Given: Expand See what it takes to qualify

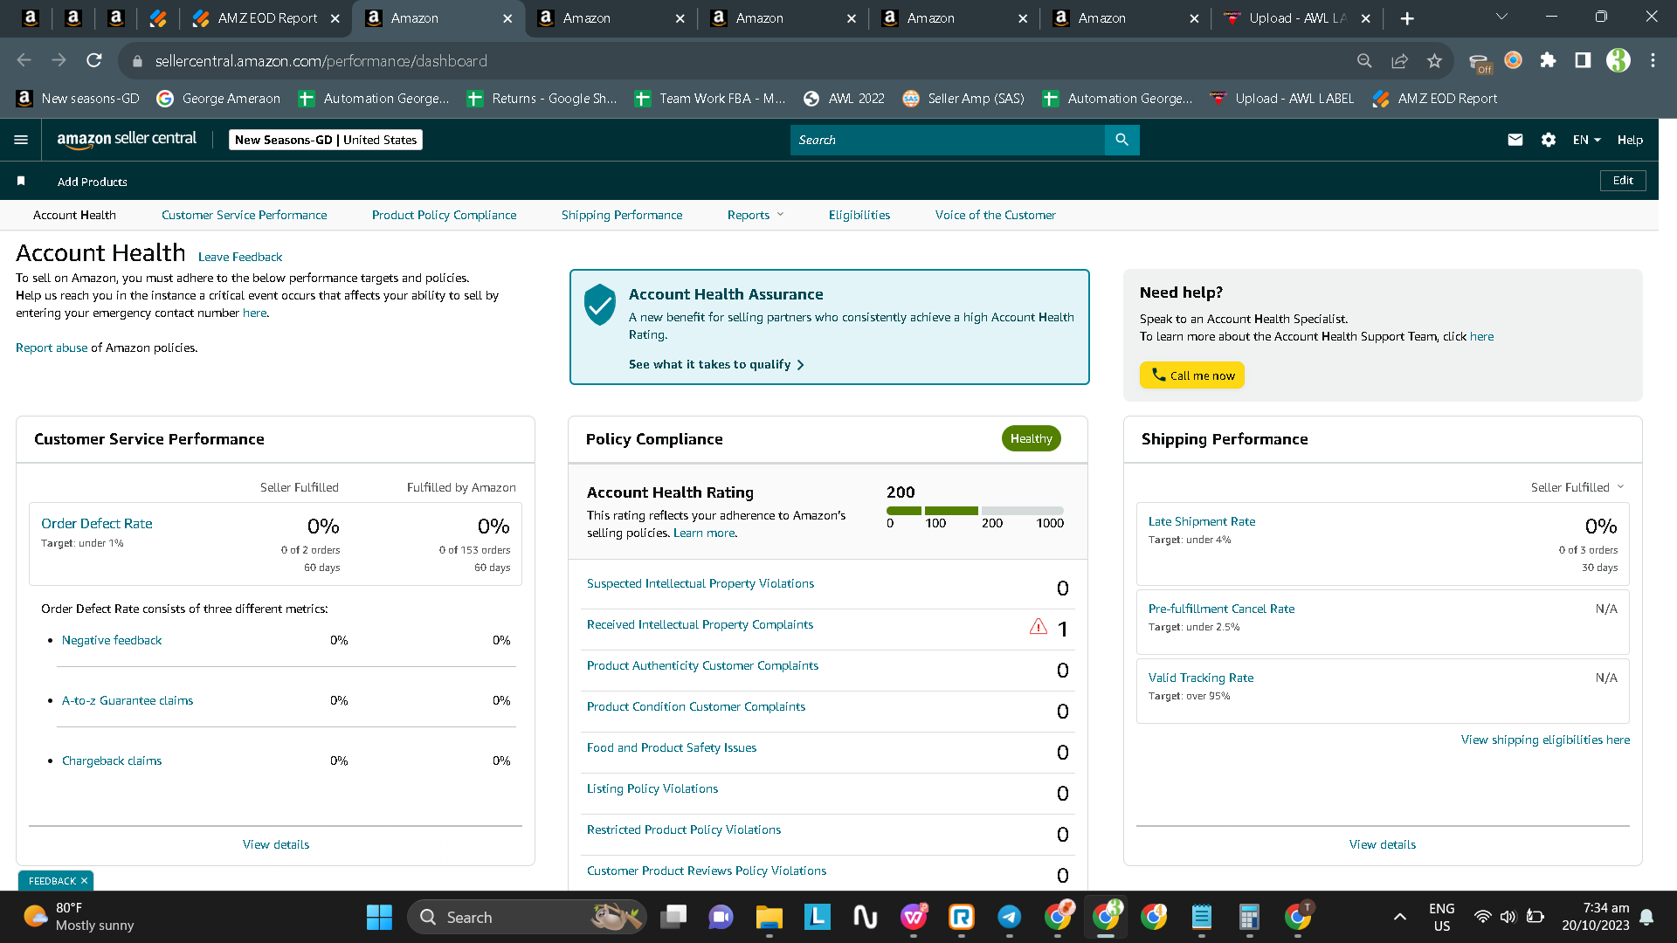Looking at the screenshot, I should pyautogui.click(x=716, y=364).
